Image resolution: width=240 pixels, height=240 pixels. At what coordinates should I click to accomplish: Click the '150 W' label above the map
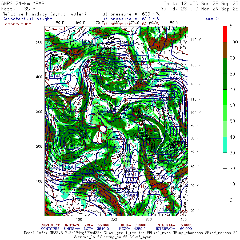(173, 23)
